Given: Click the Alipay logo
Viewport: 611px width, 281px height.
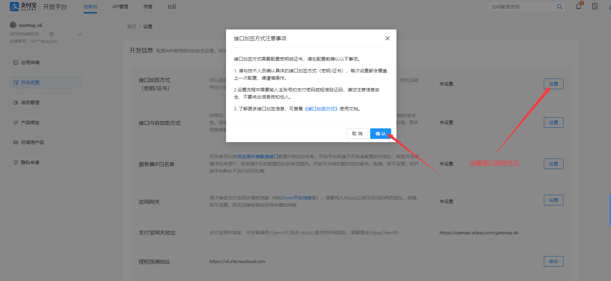Looking at the screenshot, I should click(23, 7).
